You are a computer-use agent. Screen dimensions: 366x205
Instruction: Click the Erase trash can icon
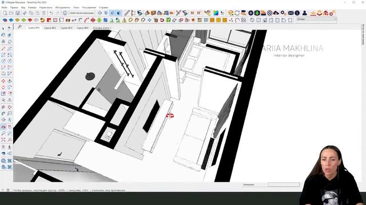tap(43, 13)
